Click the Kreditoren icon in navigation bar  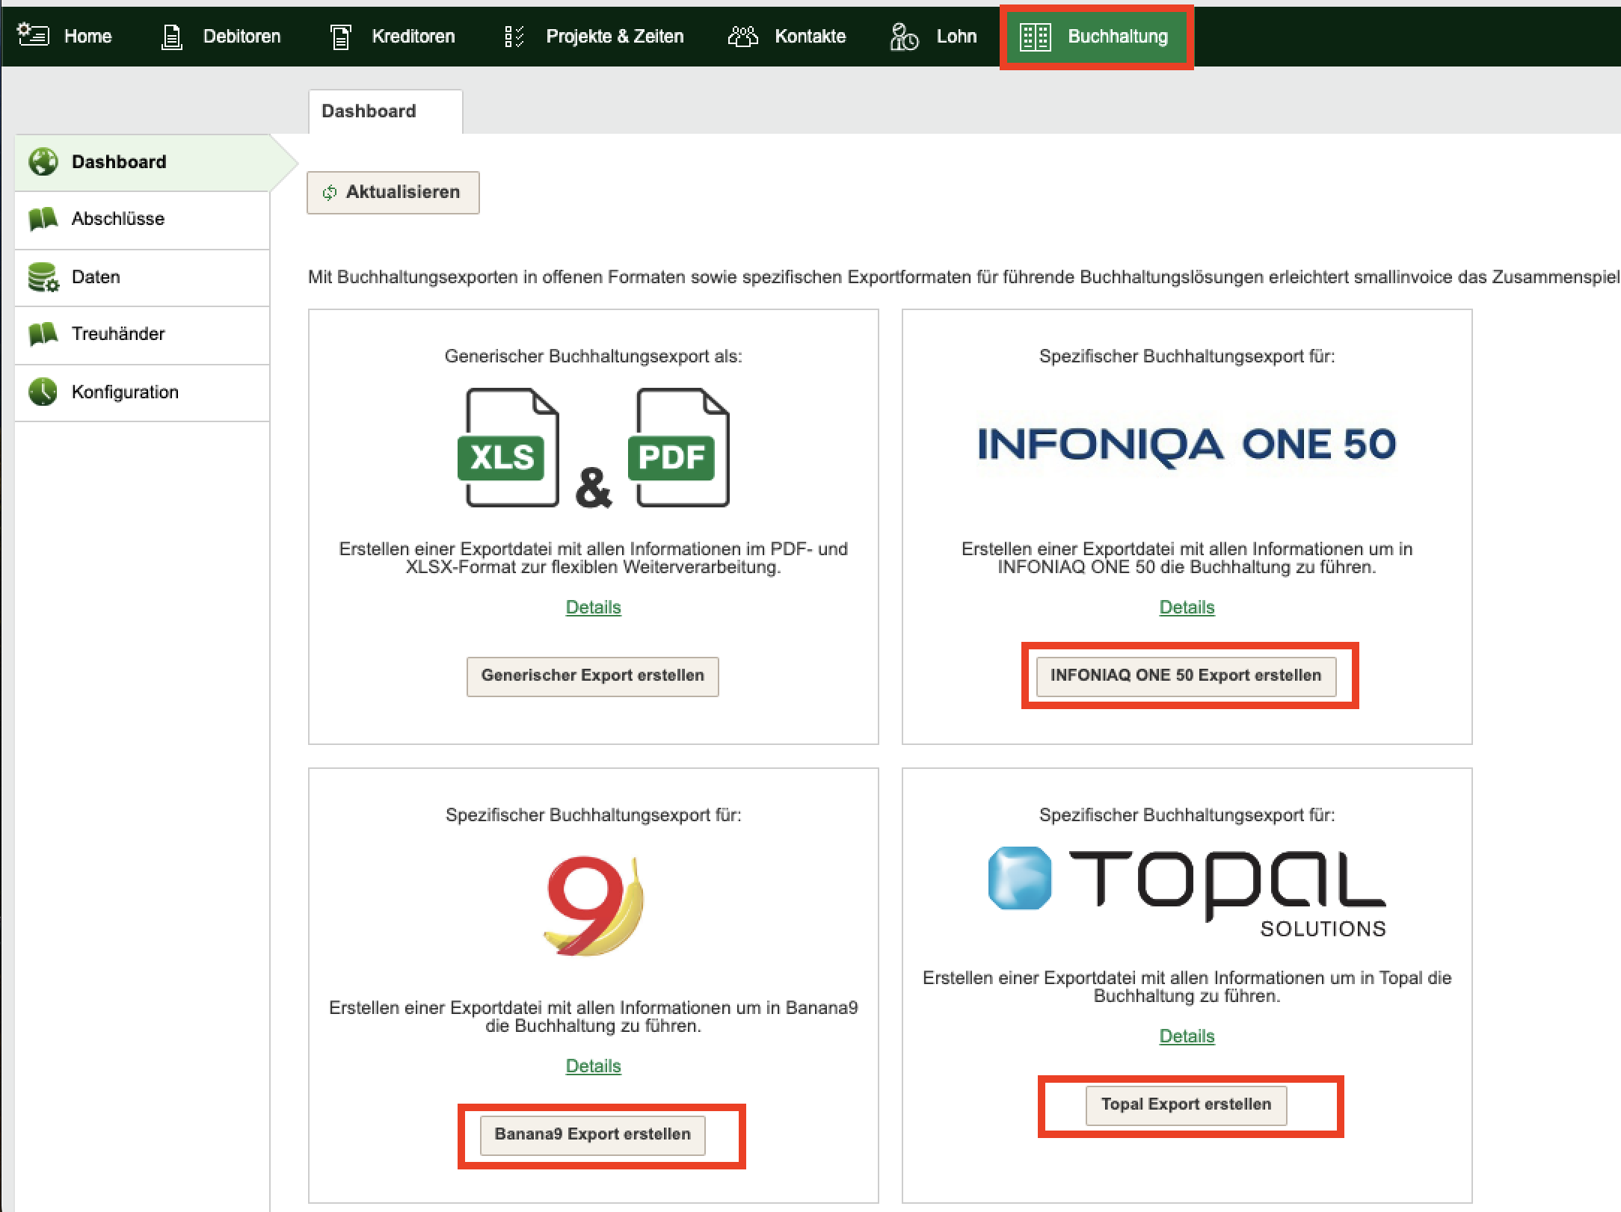[340, 36]
